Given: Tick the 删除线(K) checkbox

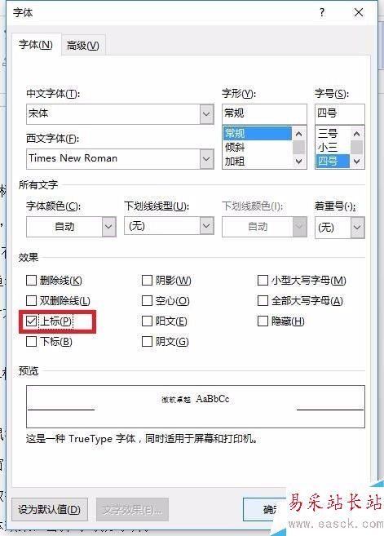Looking at the screenshot, I should 31,281.
